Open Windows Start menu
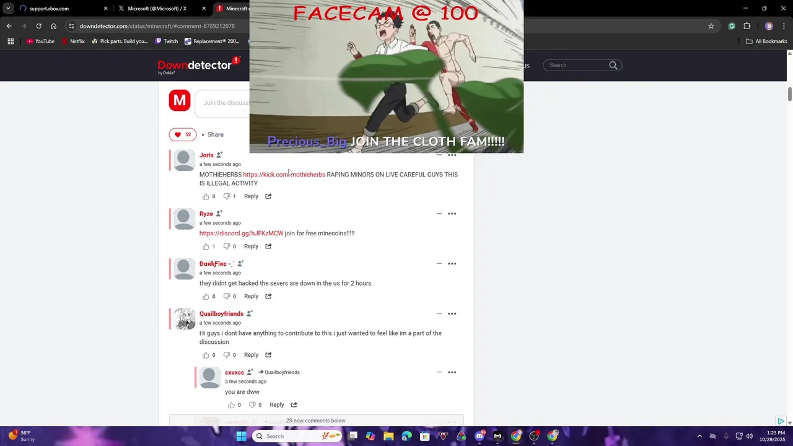This screenshot has width=793, height=446. 241,436
